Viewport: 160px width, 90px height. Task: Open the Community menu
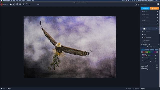28,1
